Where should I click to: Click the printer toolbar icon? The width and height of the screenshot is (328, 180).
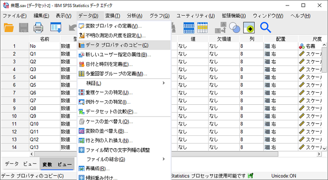pos(38,28)
